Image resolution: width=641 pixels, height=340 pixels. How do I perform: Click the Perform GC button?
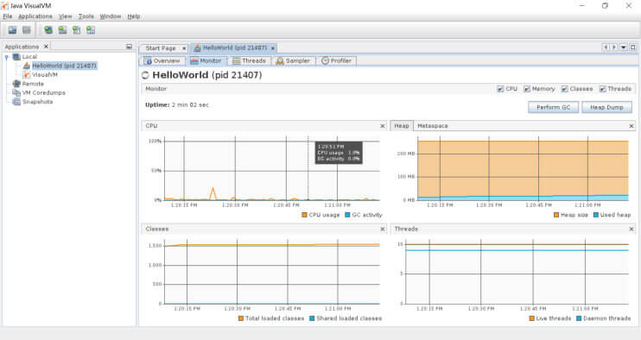tap(553, 107)
